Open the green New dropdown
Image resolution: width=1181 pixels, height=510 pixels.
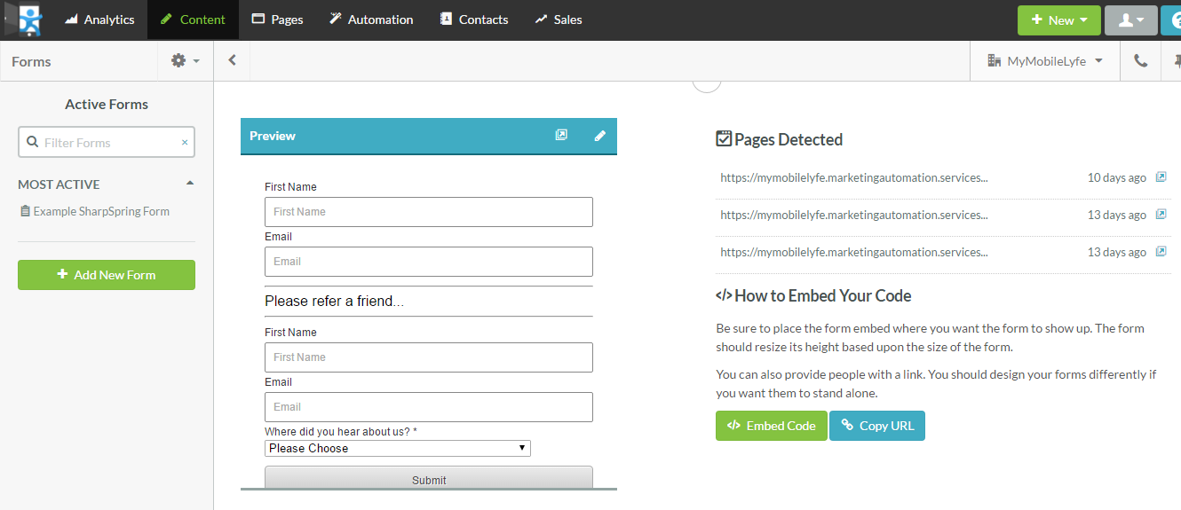point(1059,20)
